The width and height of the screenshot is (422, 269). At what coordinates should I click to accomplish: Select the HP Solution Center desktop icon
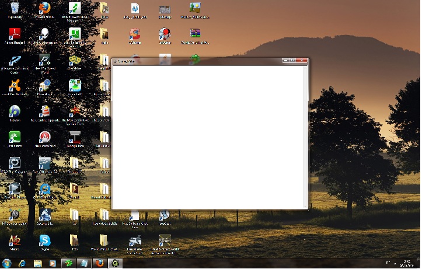tap(14, 214)
